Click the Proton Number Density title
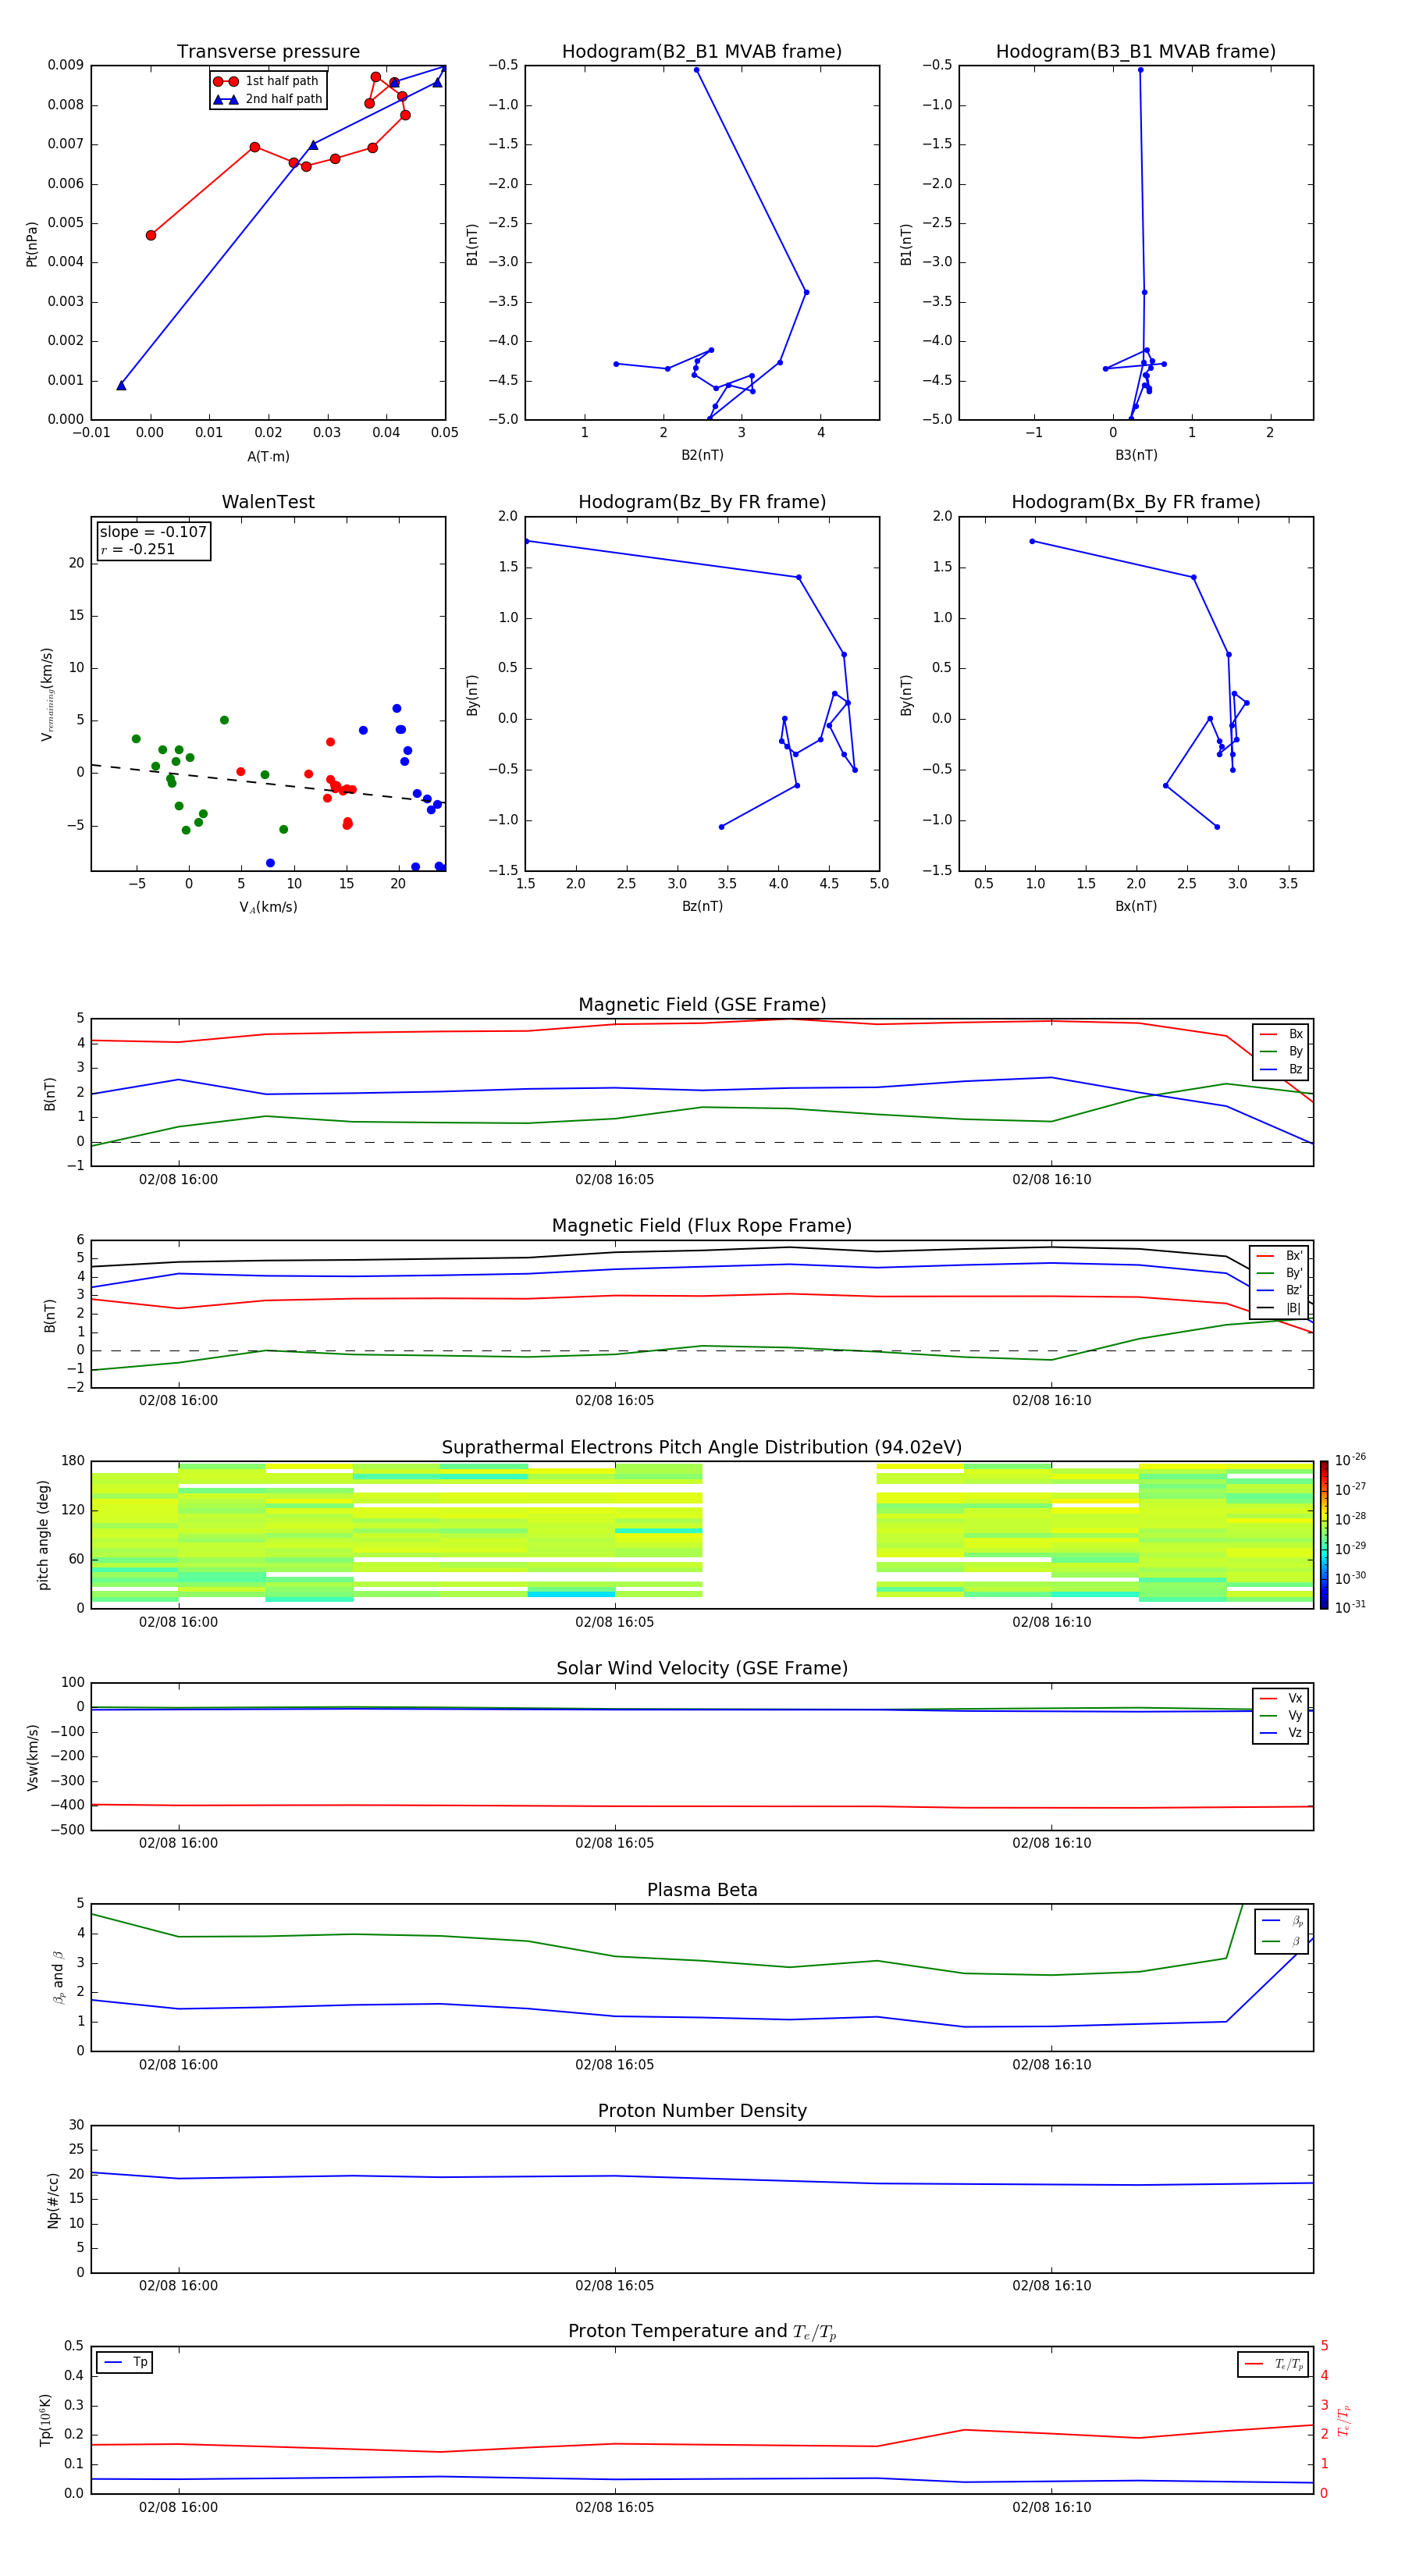The height and width of the screenshot is (2576, 1405). pos(702,2111)
